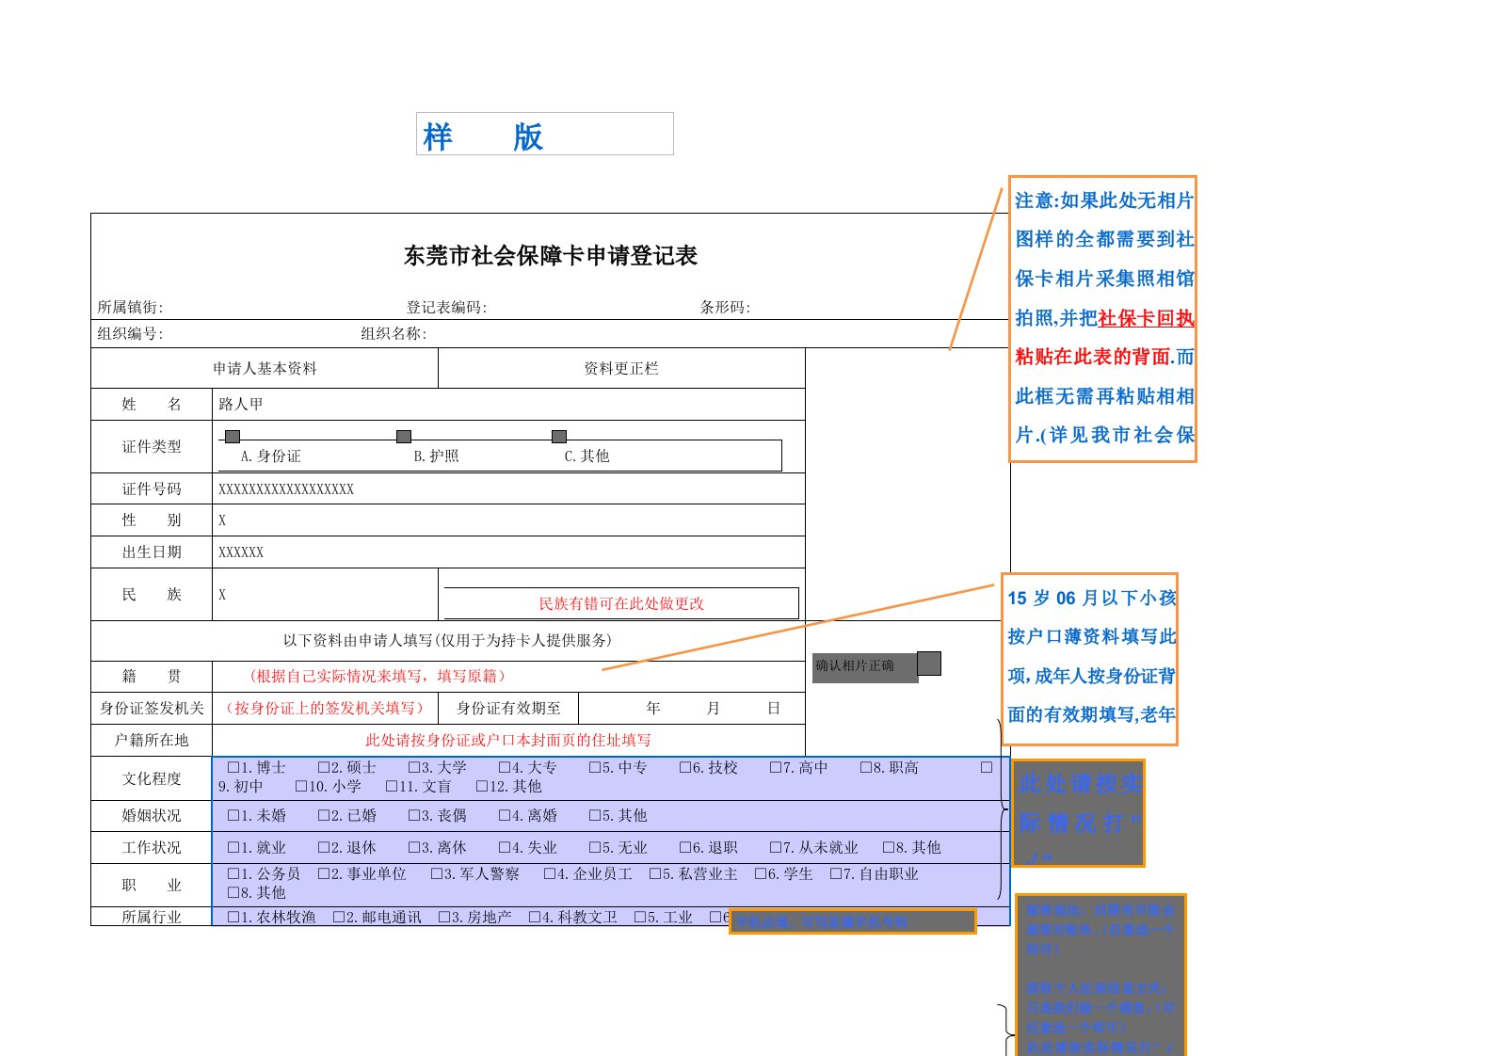1494x1056 pixels.
Task: Check work status 1.就业
Action: (233, 848)
